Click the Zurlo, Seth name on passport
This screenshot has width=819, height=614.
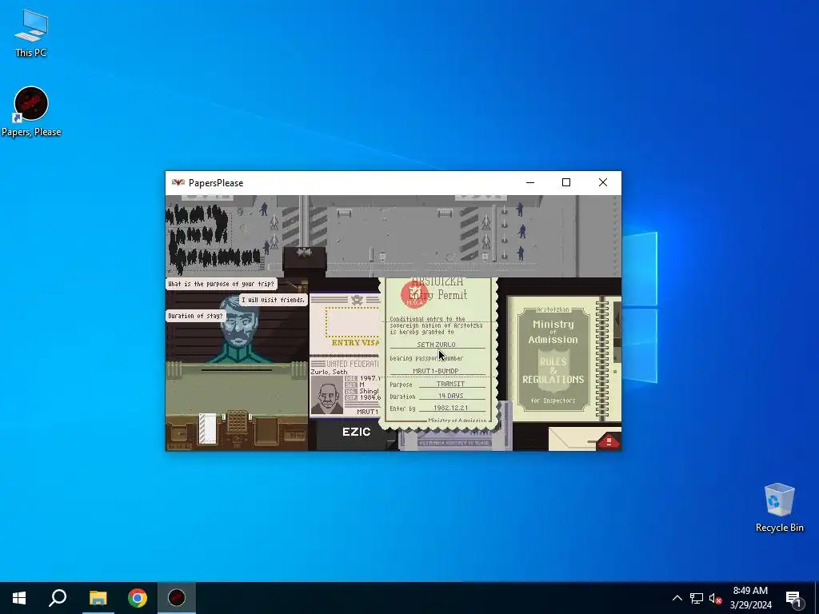[x=329, y=372]
